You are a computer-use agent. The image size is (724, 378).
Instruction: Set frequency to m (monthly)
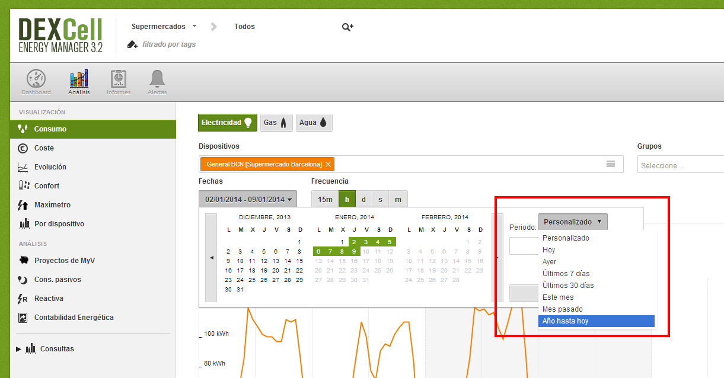(x=398, y=200)
